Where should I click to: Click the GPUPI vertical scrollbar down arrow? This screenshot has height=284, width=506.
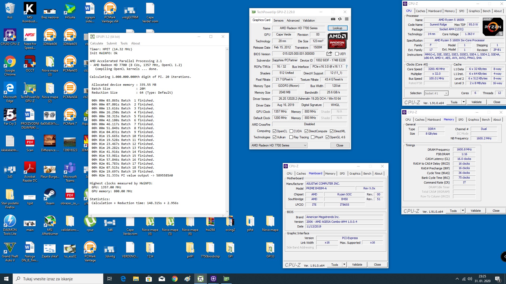click(x=227, y=211)
